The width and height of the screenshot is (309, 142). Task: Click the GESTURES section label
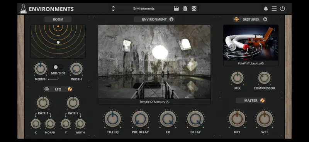coord(251,20)
